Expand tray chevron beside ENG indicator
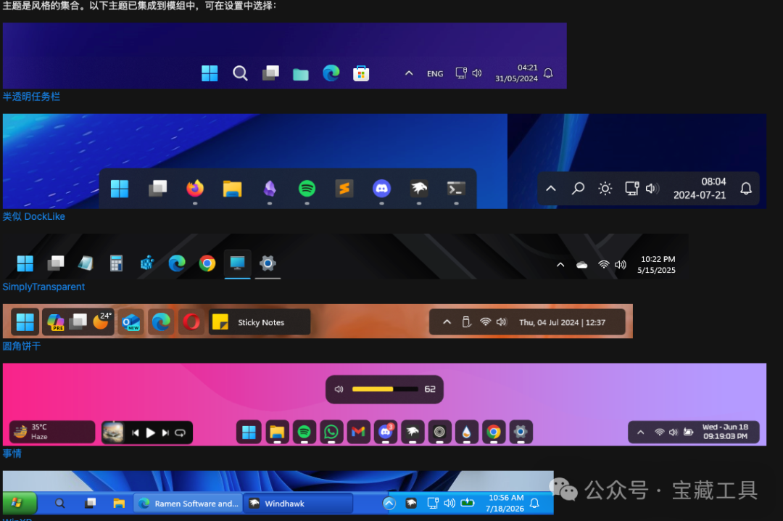 (408, 73)
